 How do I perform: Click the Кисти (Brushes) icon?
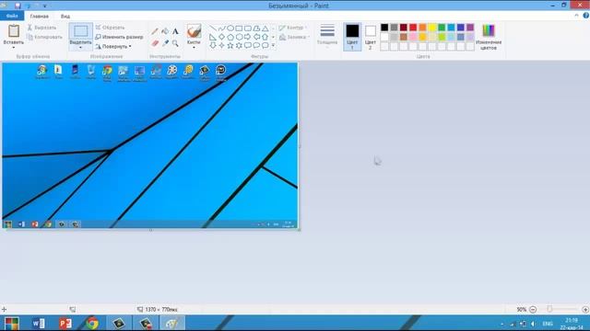(x=194, y=31)
